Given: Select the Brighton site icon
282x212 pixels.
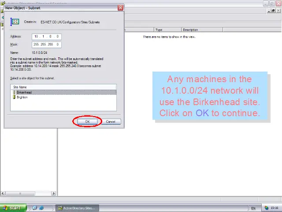Looking at the screenshot, I should click(x=14, y=97).
